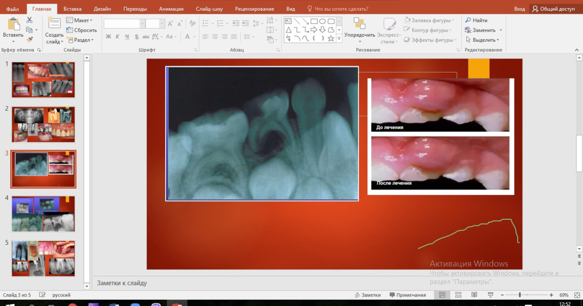Select slide 5 thumbnail
This screenshot has width=583, height=306.
43,259
